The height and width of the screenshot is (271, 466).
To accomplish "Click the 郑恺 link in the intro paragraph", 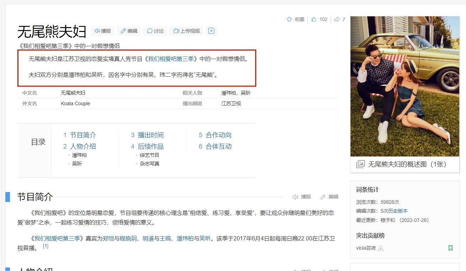I will (x=108, y=238).
